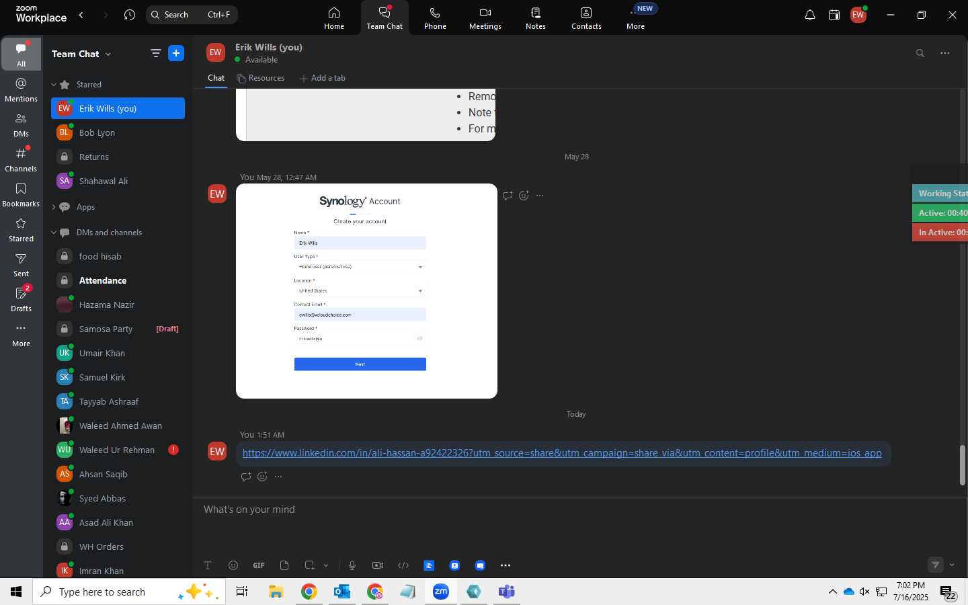Open the screen capture options dropdown arrow
Image resolution: width=968 pixels, height=605 pixels.
point(326,565)
